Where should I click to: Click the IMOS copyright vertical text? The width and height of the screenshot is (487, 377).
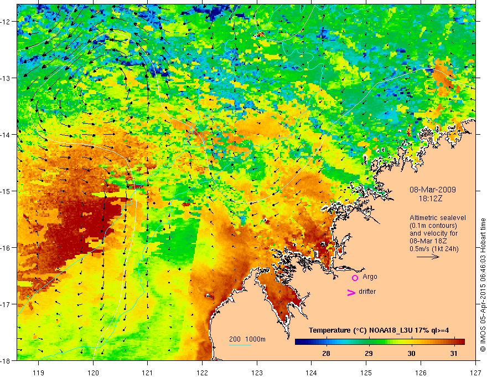click(483, 285)
